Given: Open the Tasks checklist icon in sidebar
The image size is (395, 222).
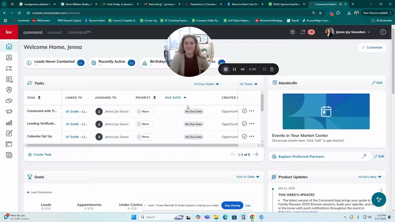Looking at the screenshot, I should (x=9, y=68).
